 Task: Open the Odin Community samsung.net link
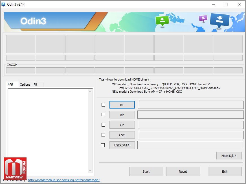pos(64,180)
